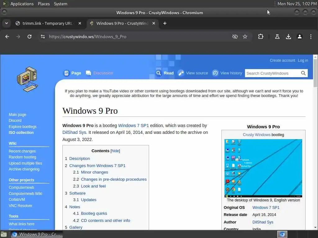The image size is (318, 238).
Task: Open the Page tab
Action: click(x=73, y=73)
